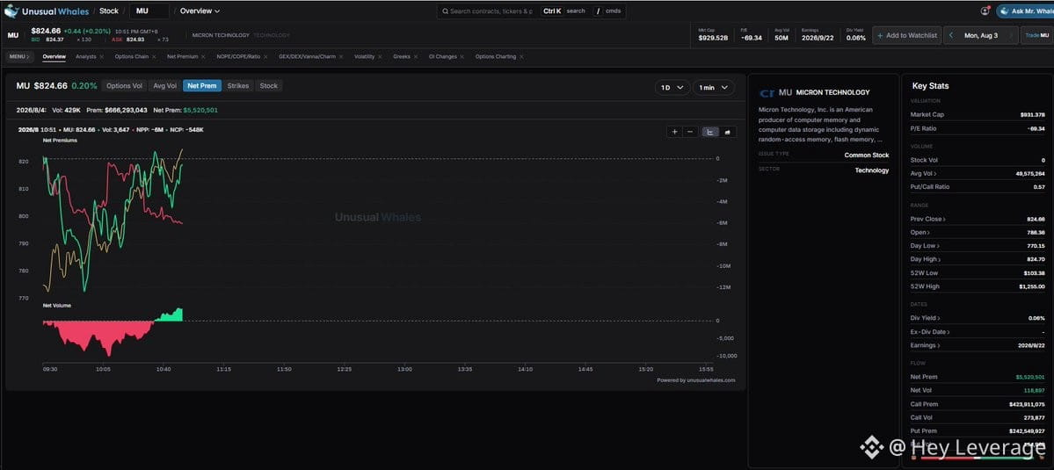
Task: Switch to the Analysts tab
Action: (x=86, y=57)
